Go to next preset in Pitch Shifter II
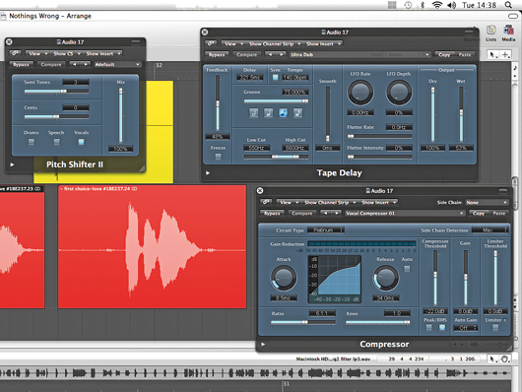Viewport: 522px width, 392px height. pyautogui.click(x=86, y=64)
